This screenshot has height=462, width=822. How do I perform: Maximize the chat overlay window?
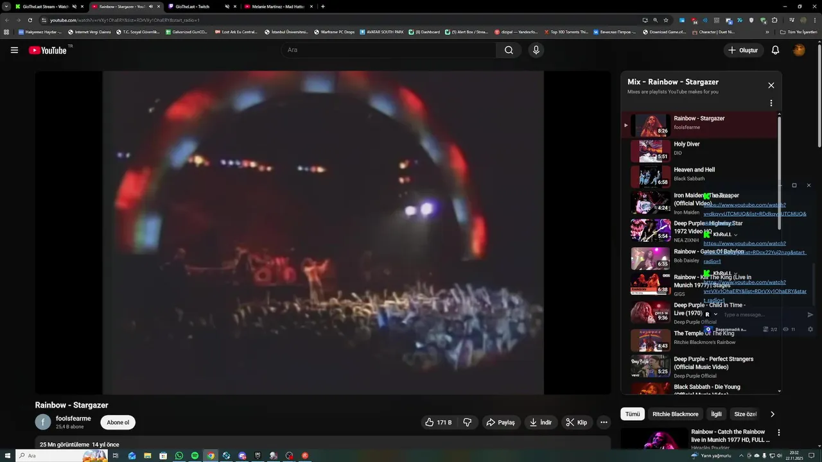coord(794,185)
